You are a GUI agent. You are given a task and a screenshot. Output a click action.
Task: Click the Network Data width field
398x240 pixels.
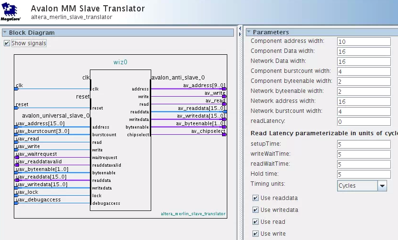coord(364,61)
